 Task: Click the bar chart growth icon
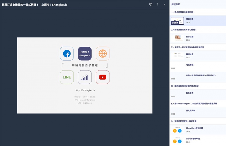pos(85,77)
